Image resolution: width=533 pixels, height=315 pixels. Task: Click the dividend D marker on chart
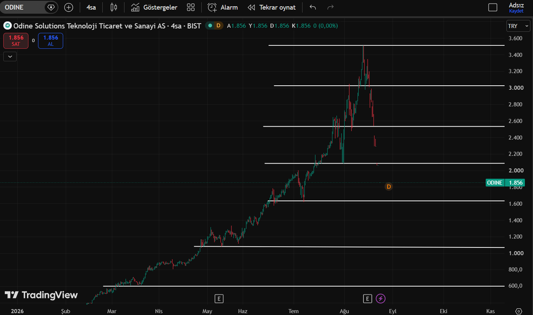click(x=389, y=187)
